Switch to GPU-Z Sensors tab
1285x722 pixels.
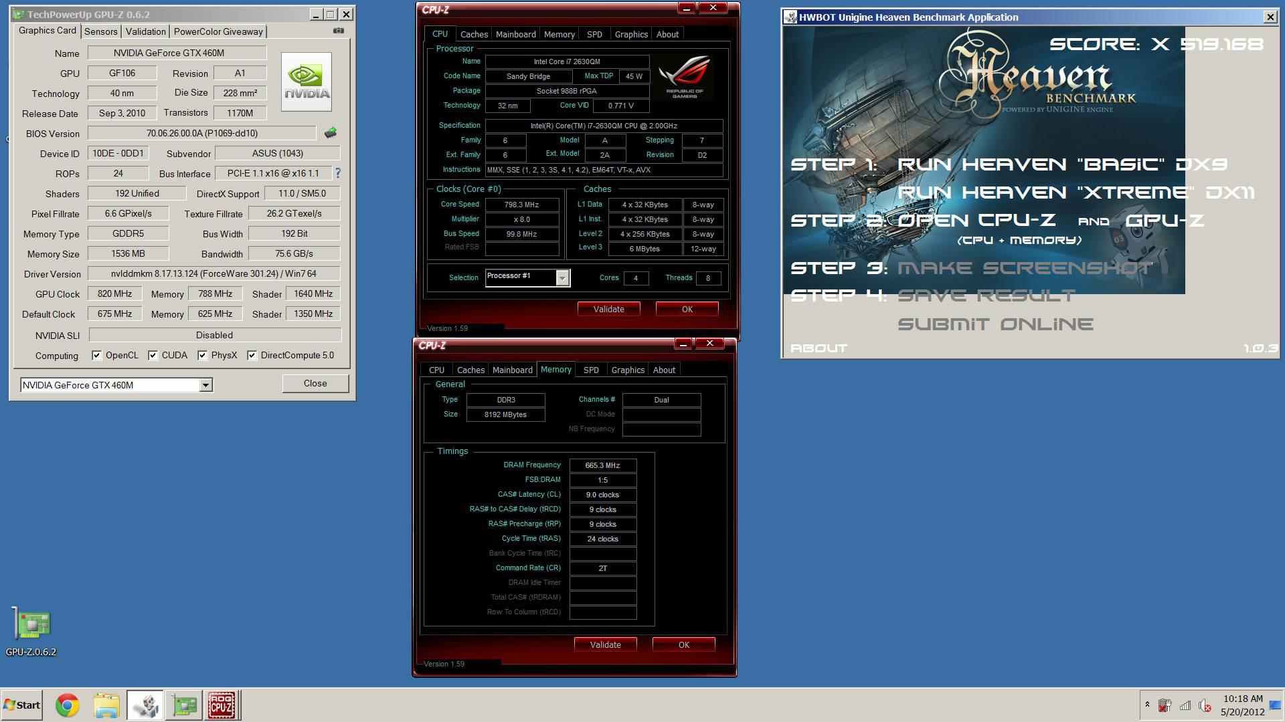101,31
